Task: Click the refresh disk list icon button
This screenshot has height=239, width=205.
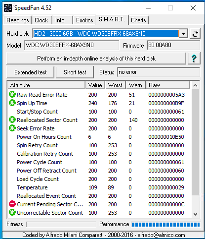Action: [195, 34]
